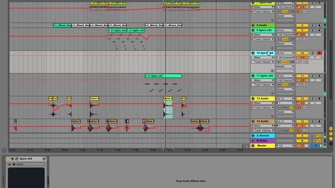Image resolution: width=335 pixels, height=188 pixels.
Task: Open the 'none' preset chooser in Spire device
Action: 30,164
